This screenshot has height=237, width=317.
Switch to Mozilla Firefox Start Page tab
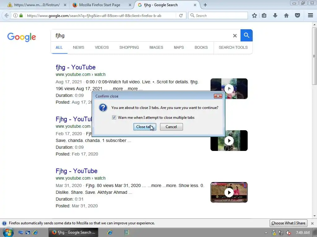tap(100, 5)
